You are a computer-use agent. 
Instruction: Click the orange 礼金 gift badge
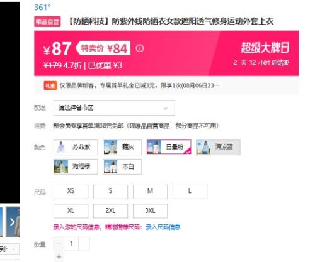click(50, 85)
